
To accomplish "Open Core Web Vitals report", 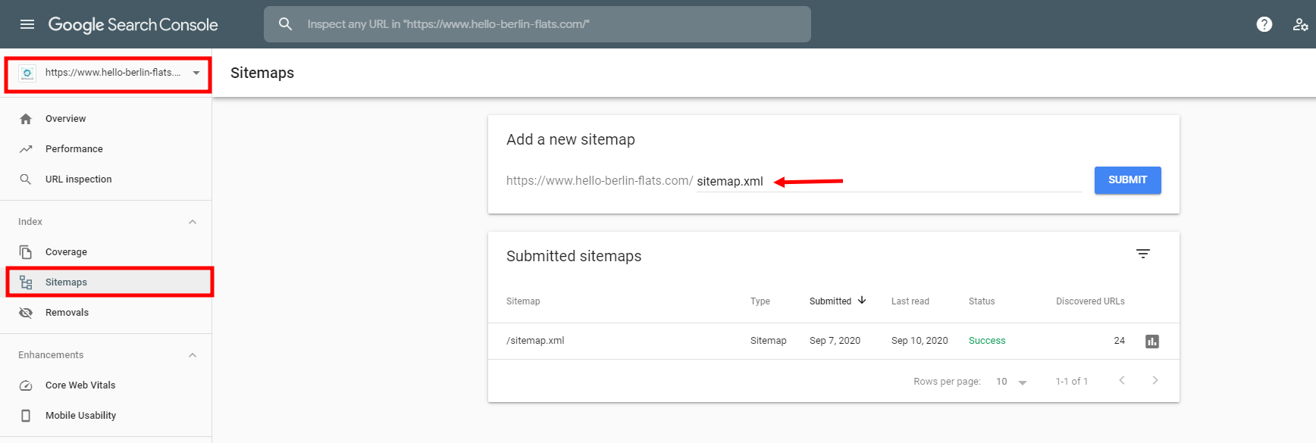I will click(80, 385).
